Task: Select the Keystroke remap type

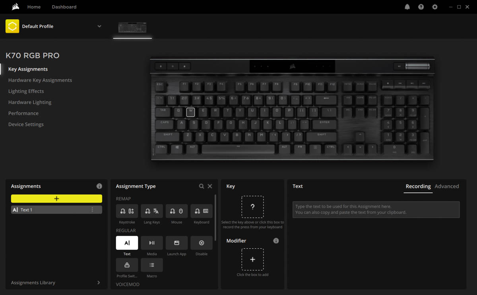Action: pyautogui.click(x=127, y=211)
